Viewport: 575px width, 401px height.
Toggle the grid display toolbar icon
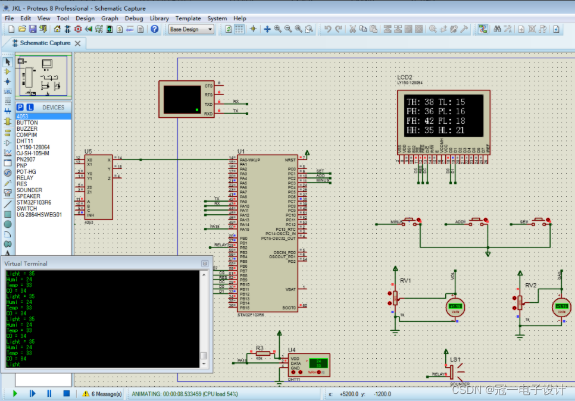coord(239,29)
